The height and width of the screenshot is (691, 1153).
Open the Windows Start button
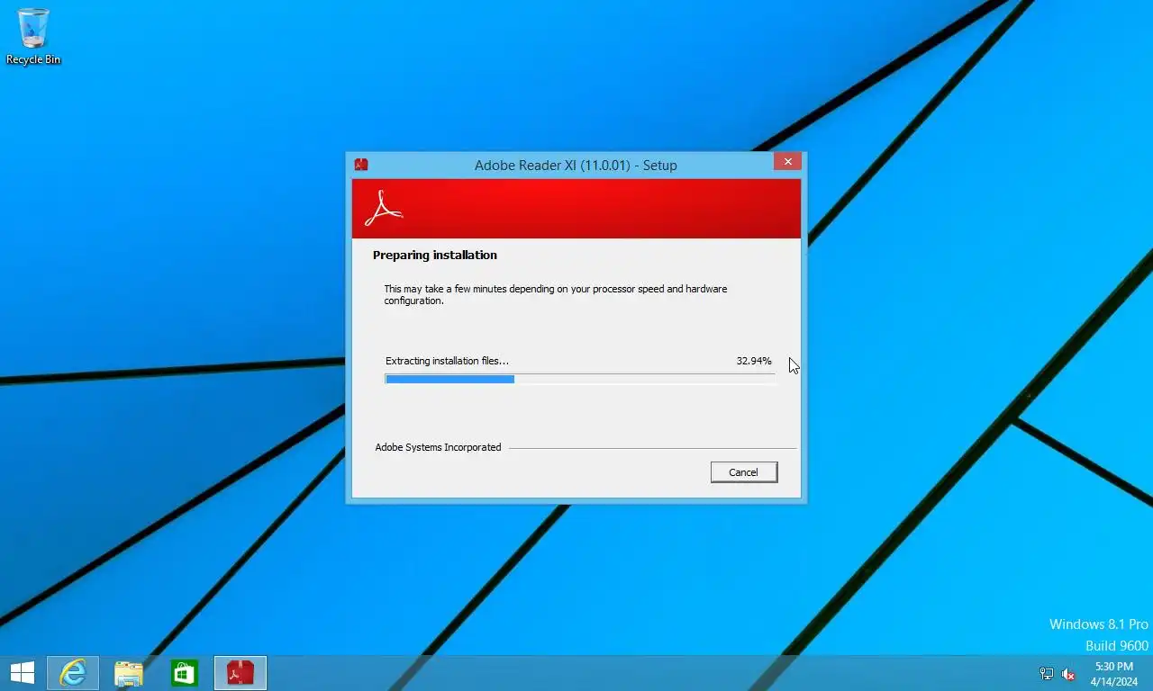coord(22,673)
